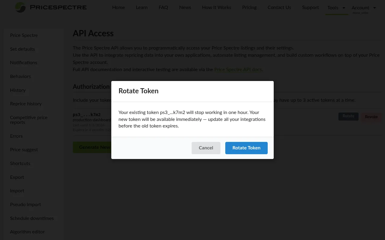
Task: Go to the Pricing page
Action: 249,7
